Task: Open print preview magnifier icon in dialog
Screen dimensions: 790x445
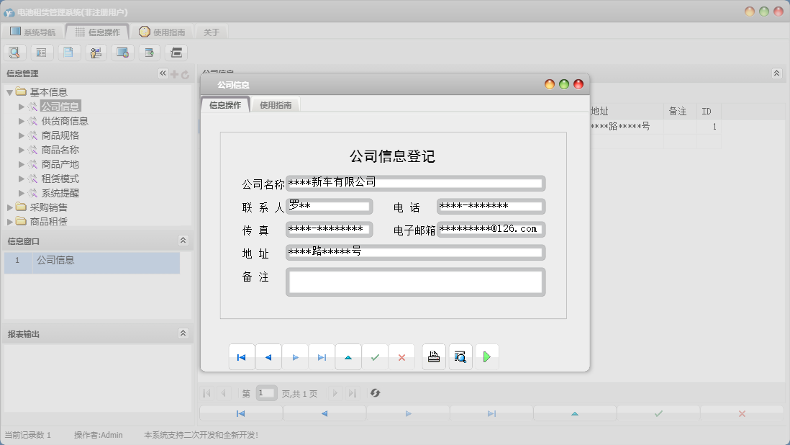Action: click(460, 357)
